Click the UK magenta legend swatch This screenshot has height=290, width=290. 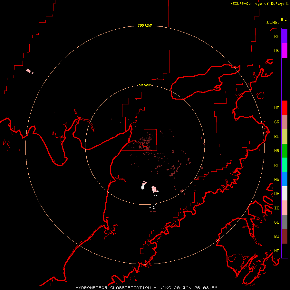pyautogui.click(x=285, y=51)
